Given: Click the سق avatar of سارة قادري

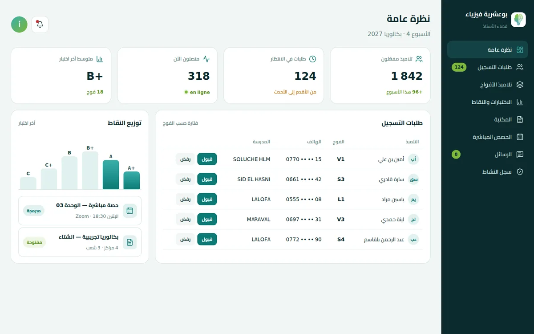Looking at the screenshot, I should pyautogui.click(x=413, y=179).
